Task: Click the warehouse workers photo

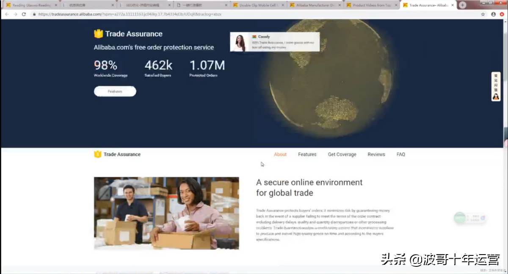Action: (166, 213)
